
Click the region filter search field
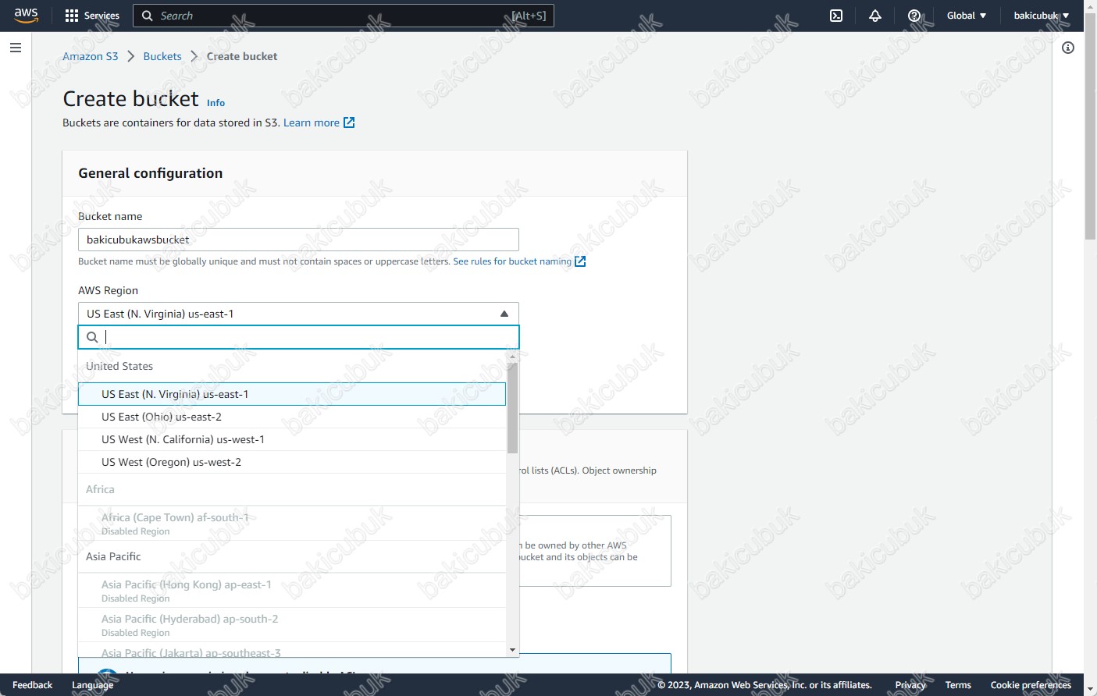[298, 337]
